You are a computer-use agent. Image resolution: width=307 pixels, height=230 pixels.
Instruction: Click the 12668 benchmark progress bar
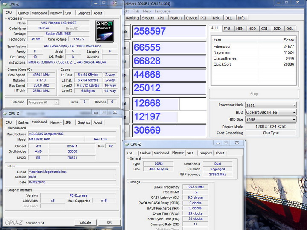(169, 103)
